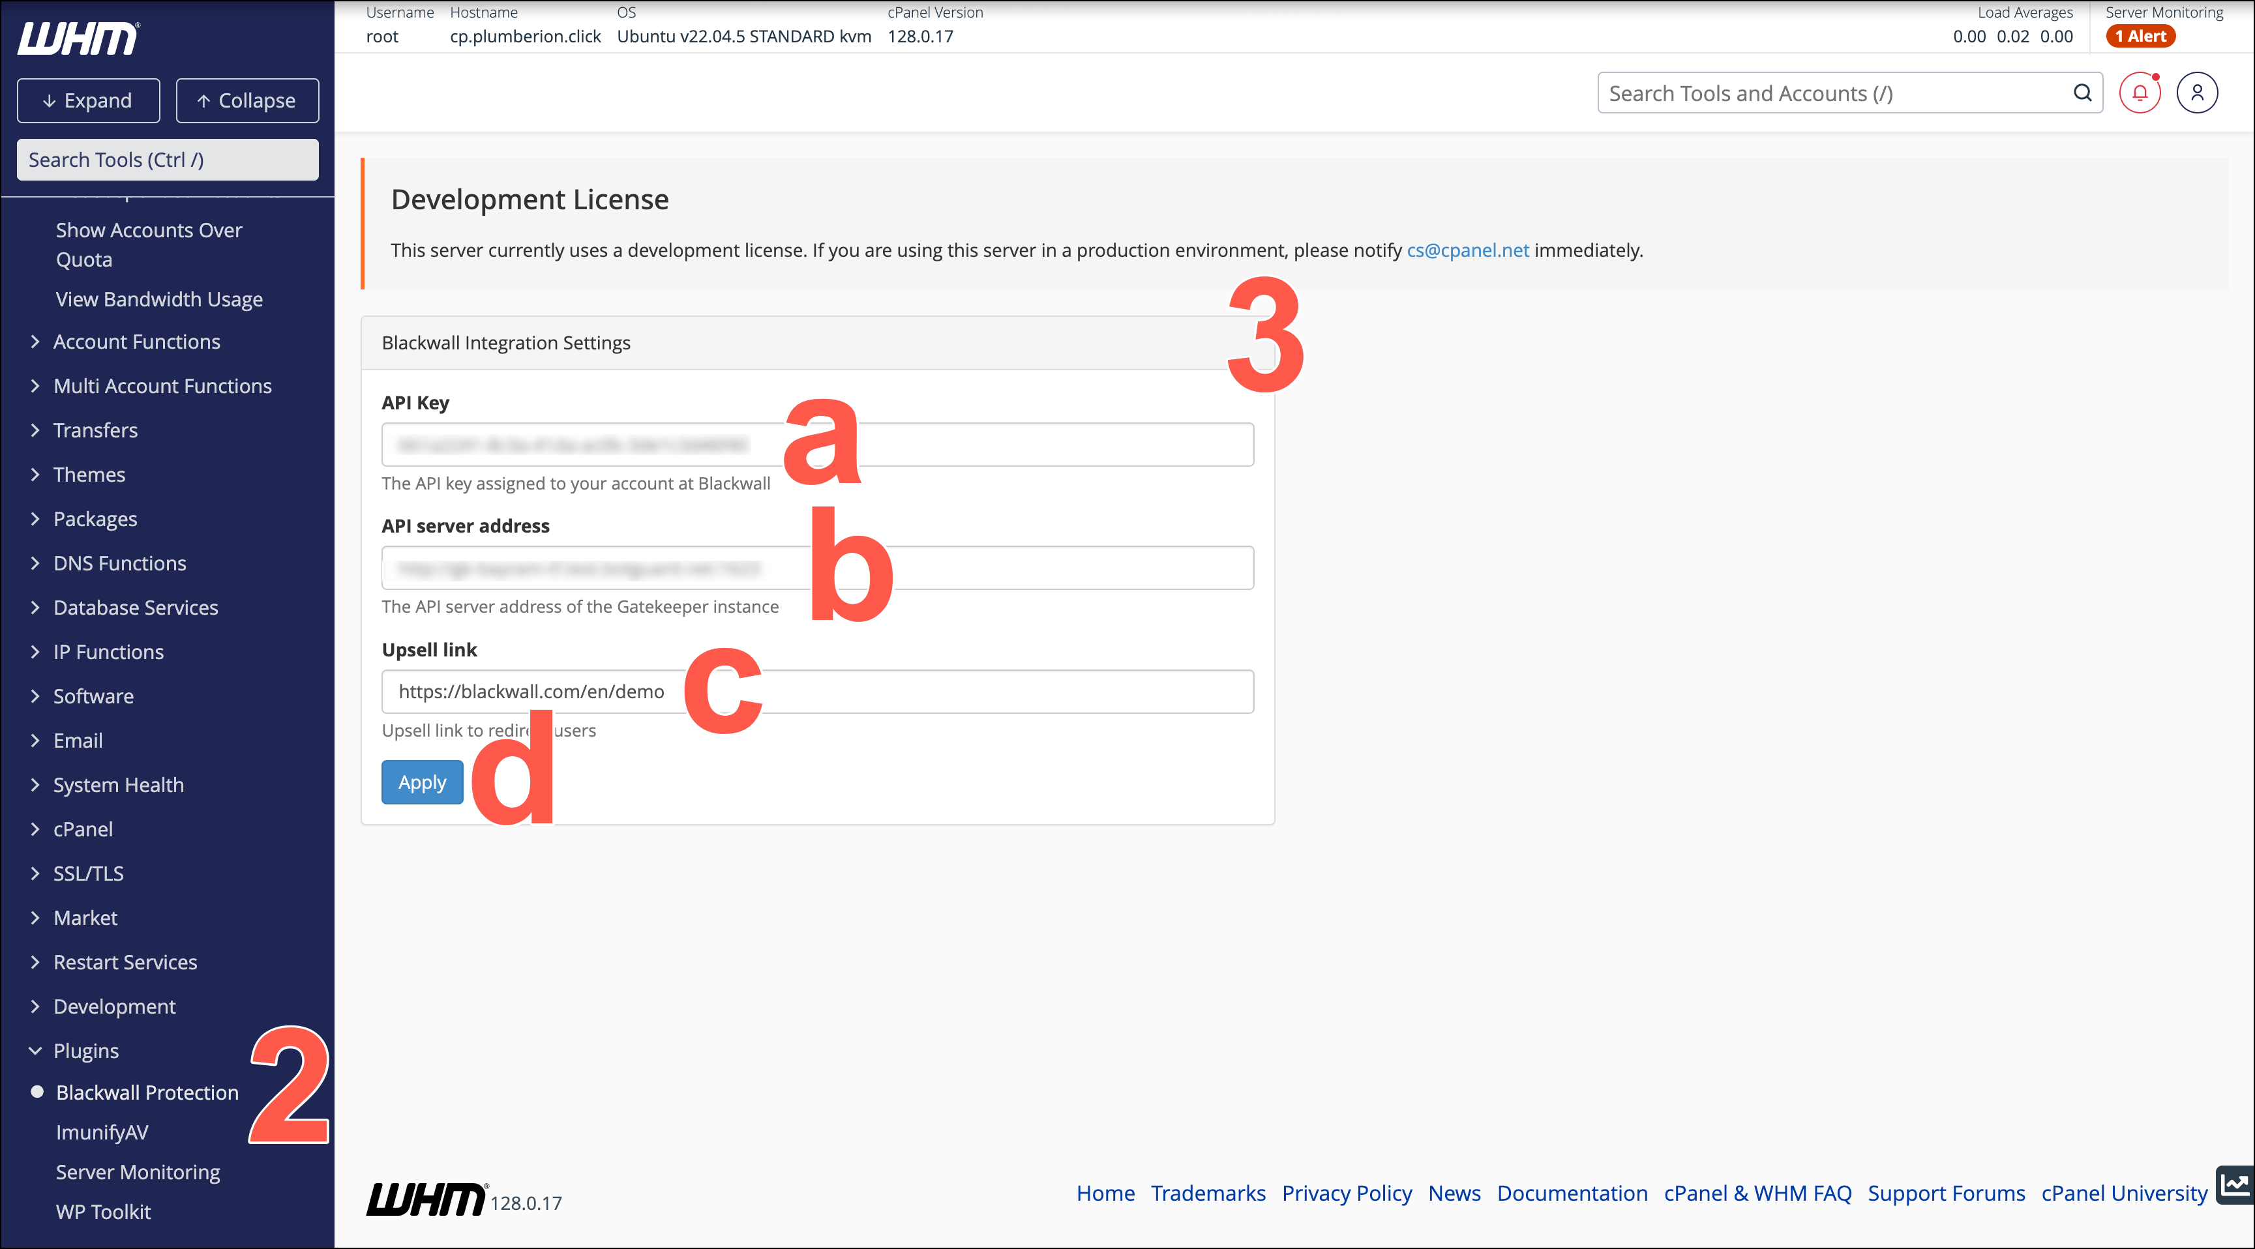Expand the IP Functions section
The width and height of the screenshot is (2255, 1249).
[x=108, y=652]
